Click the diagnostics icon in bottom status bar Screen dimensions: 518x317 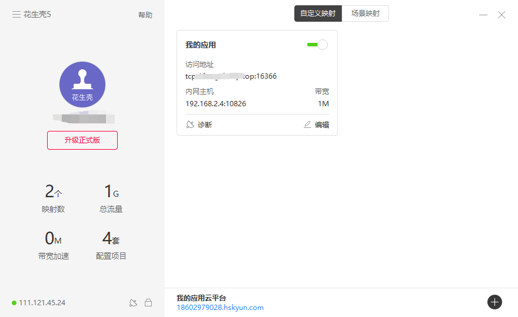click(133, 303)
